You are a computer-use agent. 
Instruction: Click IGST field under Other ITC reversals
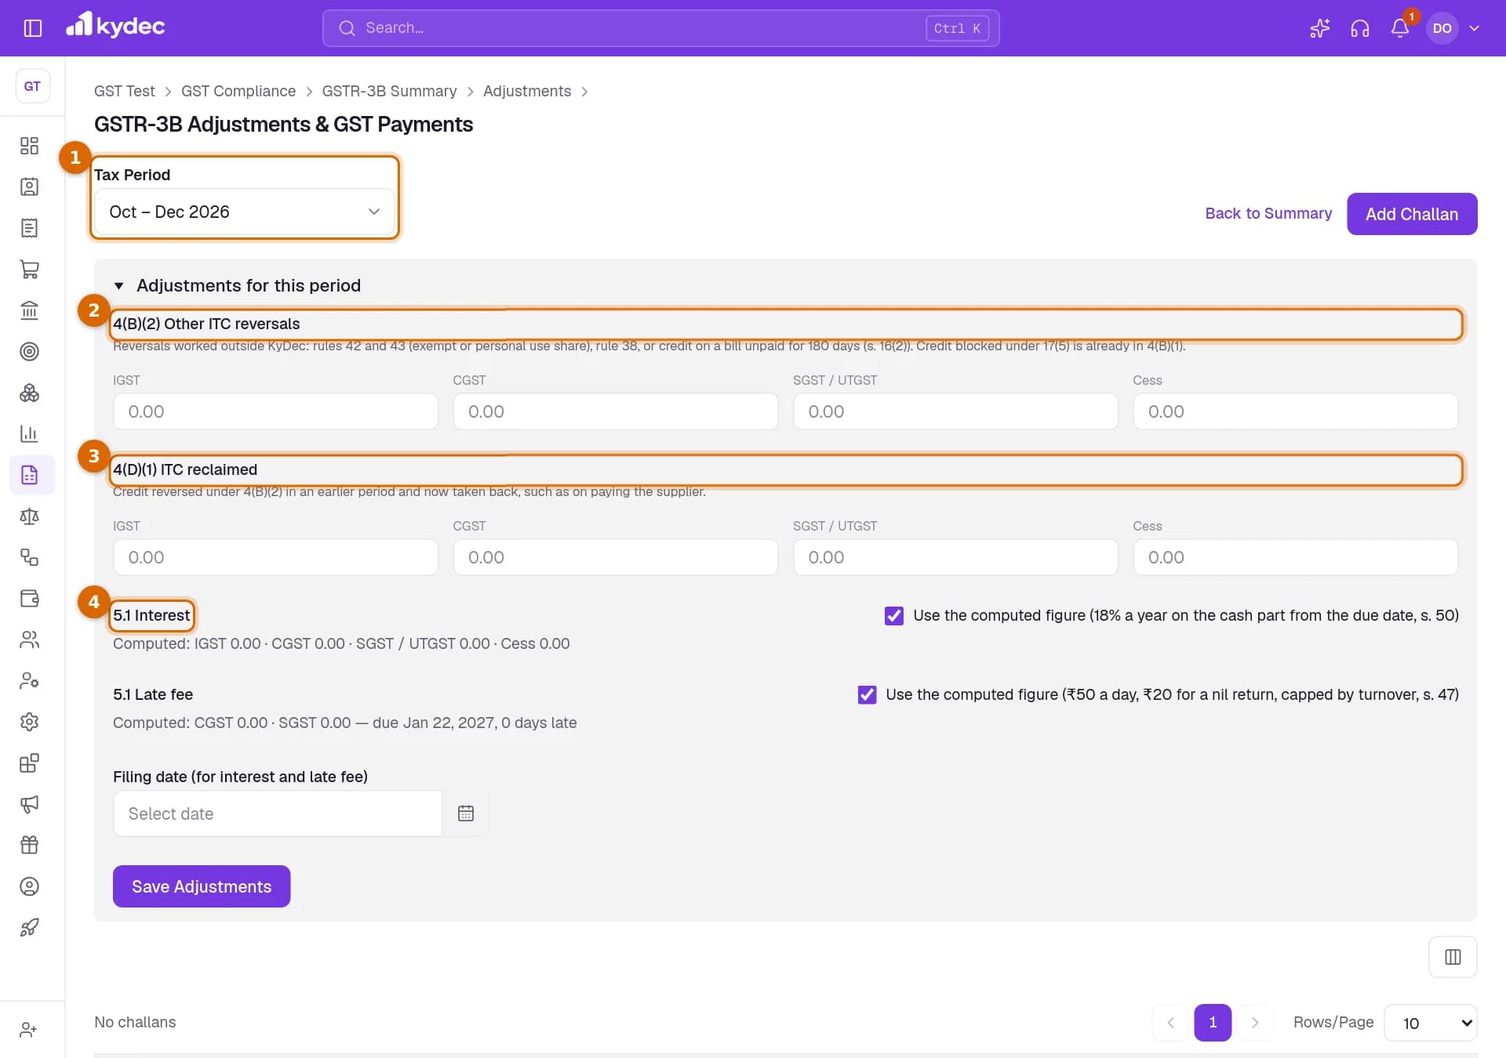point(275,411)
